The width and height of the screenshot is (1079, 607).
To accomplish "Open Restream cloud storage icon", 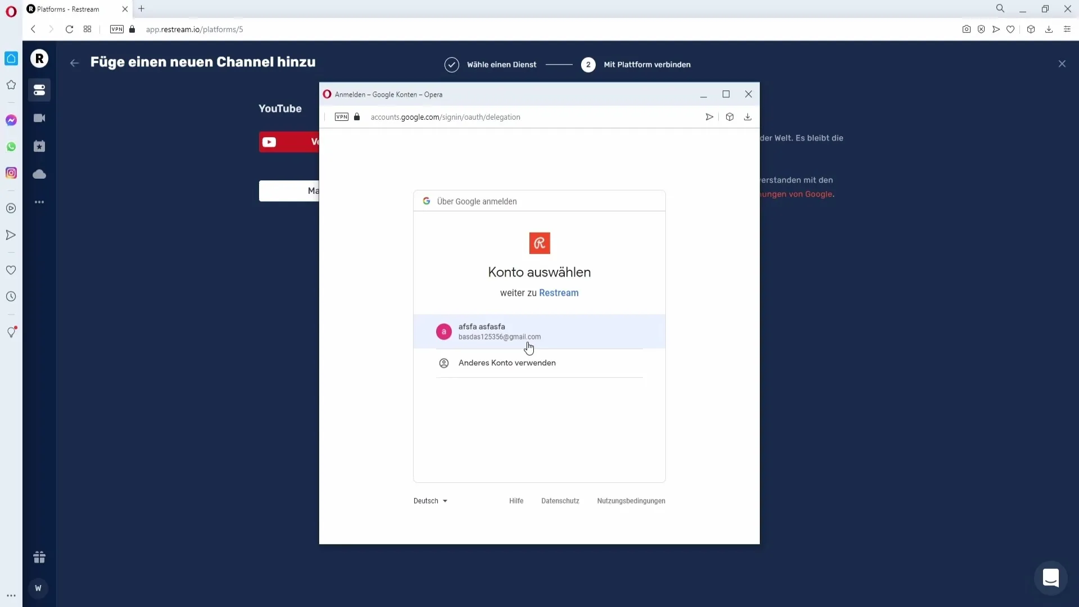I will [39, 174].
